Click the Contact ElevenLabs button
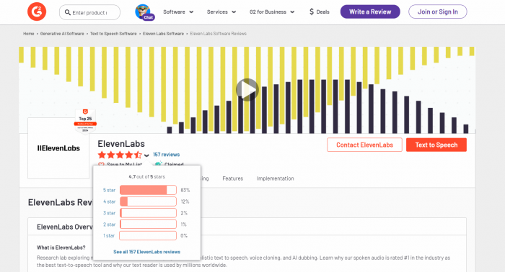This screenshot has width=505, height=272. click(364, 145)
